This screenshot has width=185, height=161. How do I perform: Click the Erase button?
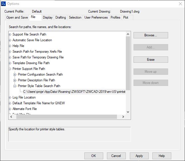(x=151, y=60)
